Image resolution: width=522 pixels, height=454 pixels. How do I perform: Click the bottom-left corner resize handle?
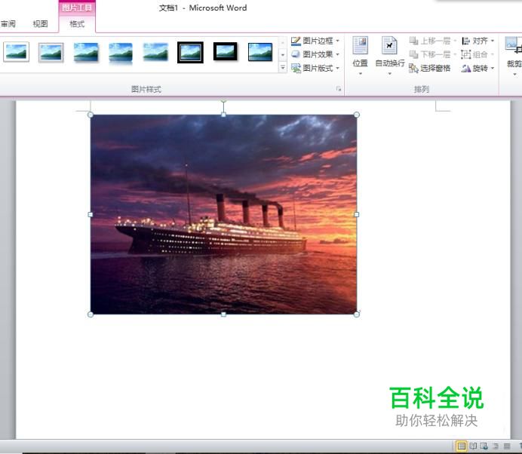tap(91, 314)
